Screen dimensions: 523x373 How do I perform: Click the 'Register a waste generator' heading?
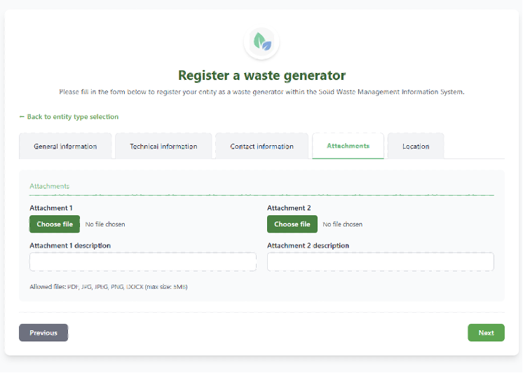261,76
